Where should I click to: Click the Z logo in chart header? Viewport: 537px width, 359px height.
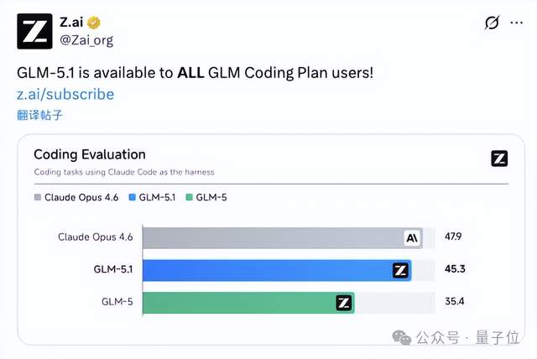(x=498, y=158)
